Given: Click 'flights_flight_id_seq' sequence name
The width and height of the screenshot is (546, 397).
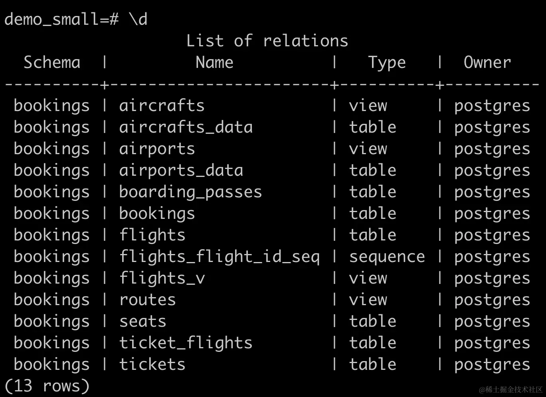Looking at the screenshot, I should [220, 257].
